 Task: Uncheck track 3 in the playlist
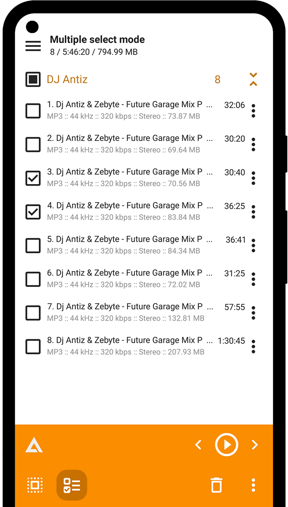(x=33, y=178)
